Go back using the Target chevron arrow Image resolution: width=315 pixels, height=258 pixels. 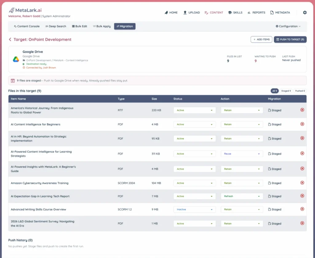click(10, 39)
